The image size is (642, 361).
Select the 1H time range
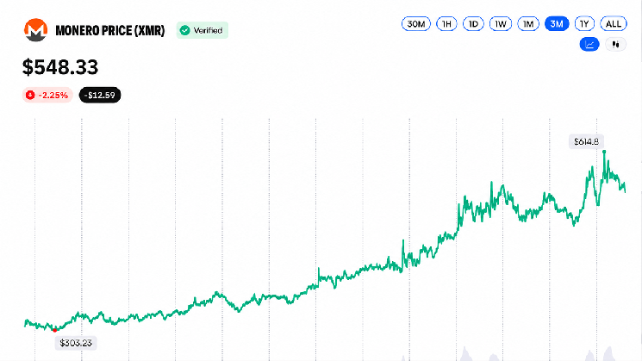click(x=446, y=24)
